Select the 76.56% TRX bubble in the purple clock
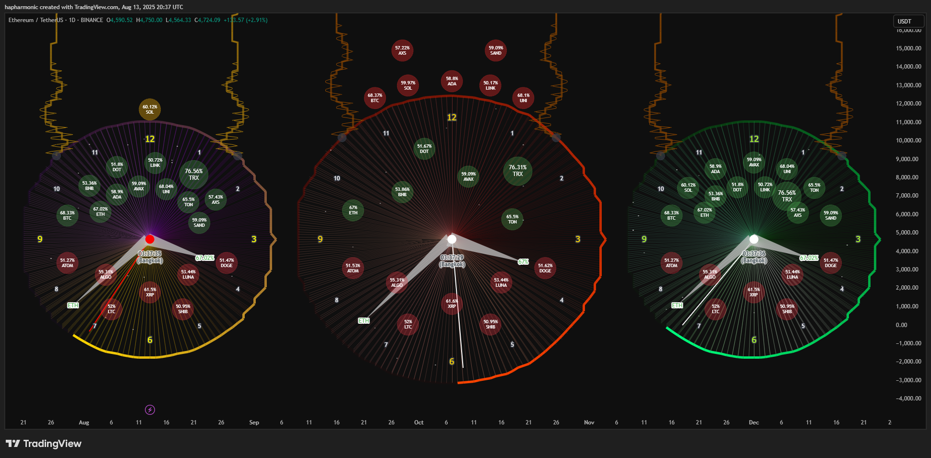The height and width of the screenshot is (458, 931). (193, 174)
